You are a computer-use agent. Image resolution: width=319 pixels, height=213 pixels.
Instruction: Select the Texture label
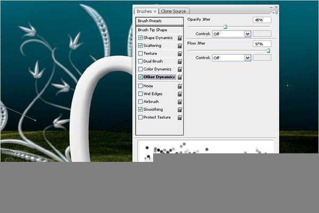[150, 53]
